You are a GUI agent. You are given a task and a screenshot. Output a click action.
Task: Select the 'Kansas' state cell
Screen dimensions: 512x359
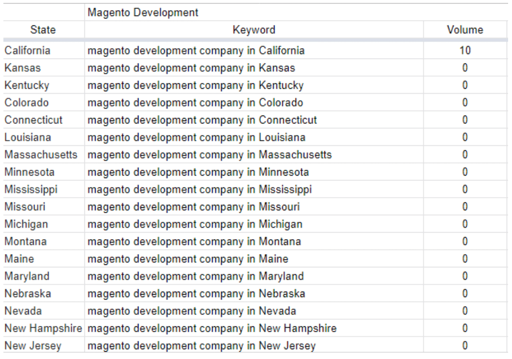click(x=43, y=68)
